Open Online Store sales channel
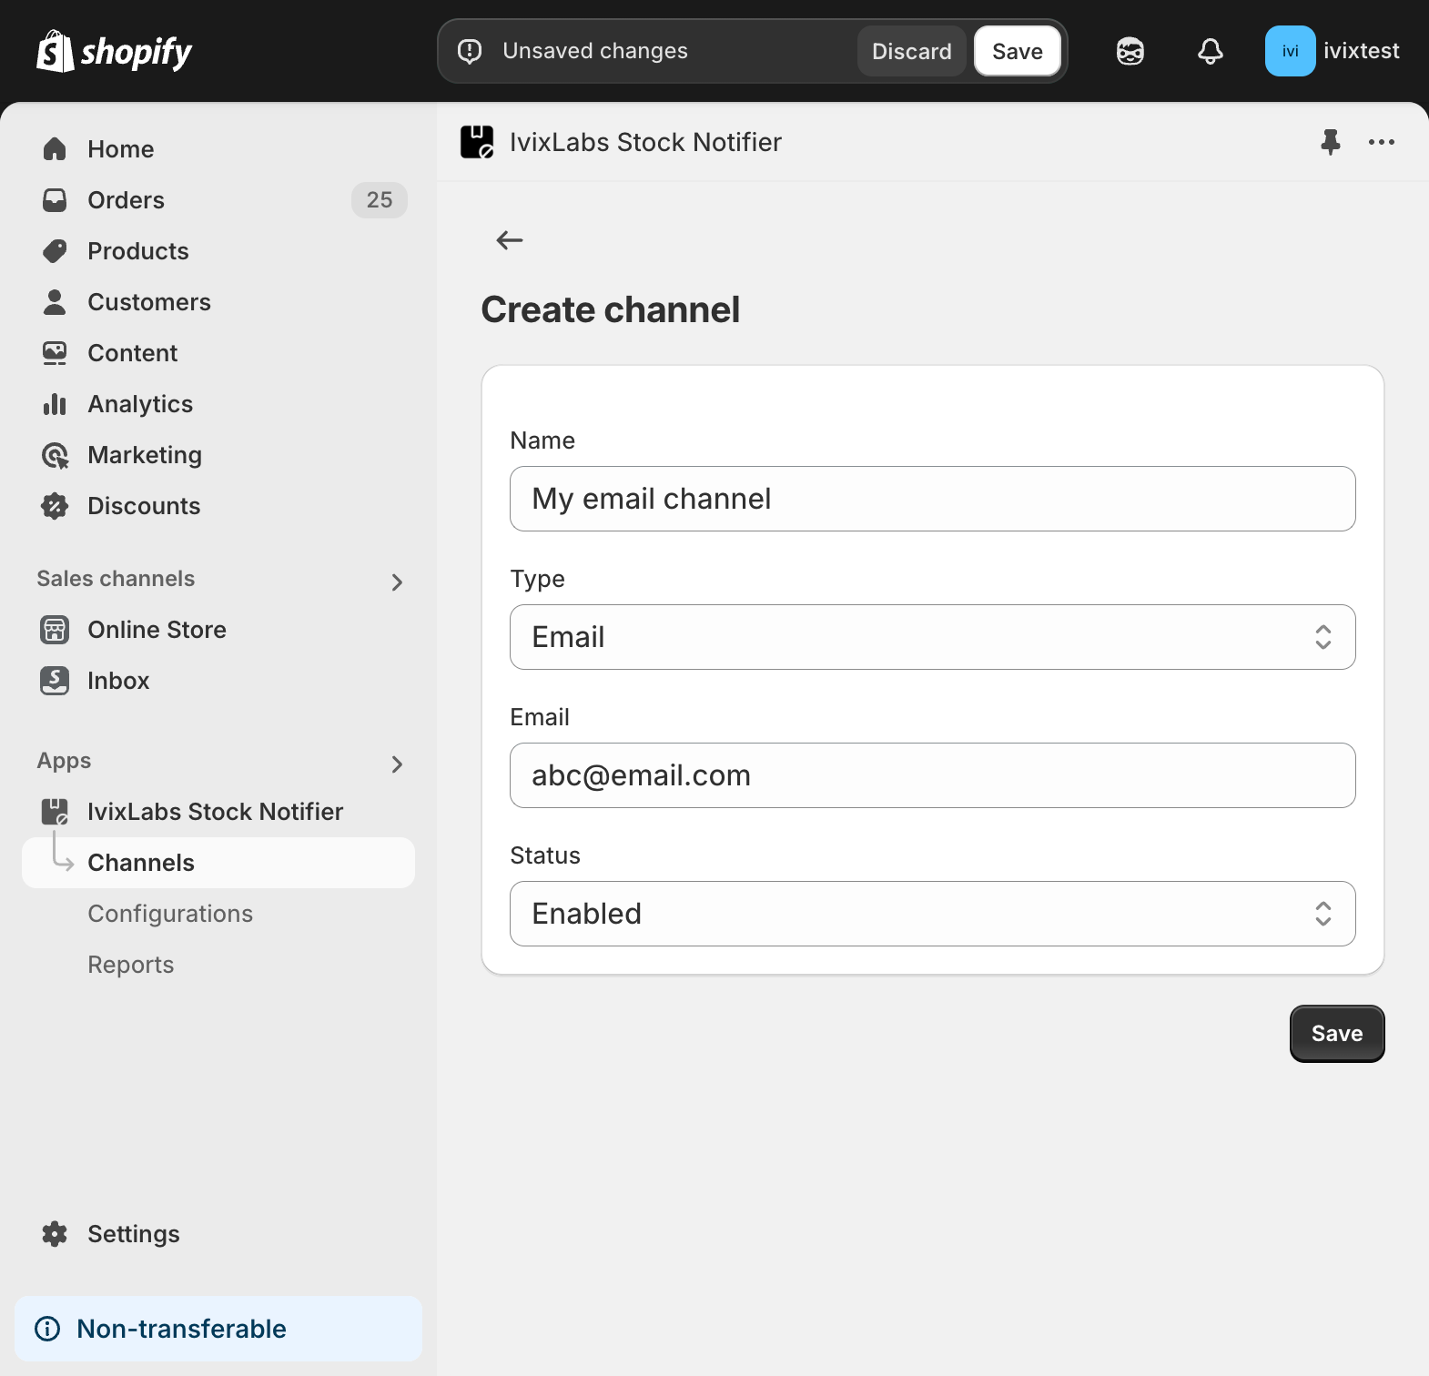Viewport: 1429px width, 1376px height. point(218,630)
